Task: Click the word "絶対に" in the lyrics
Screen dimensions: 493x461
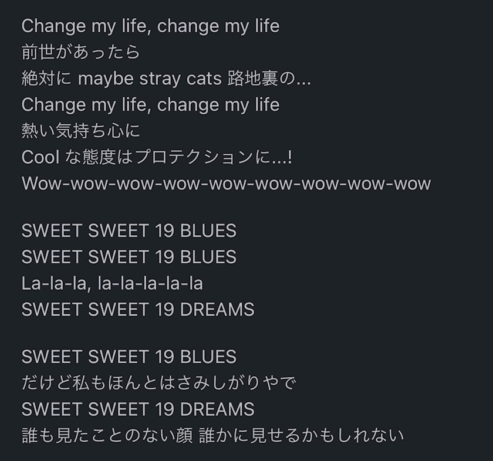Action: click(47, 79)
